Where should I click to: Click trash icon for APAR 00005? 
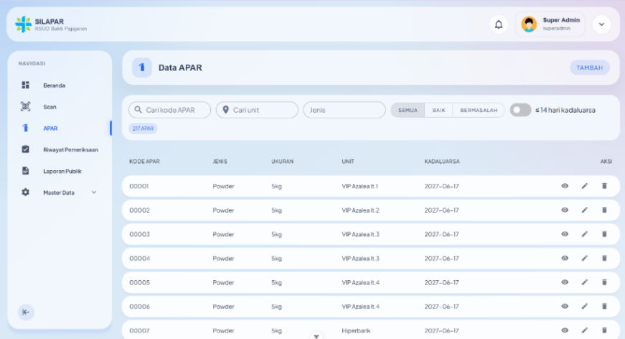point(604,282)
